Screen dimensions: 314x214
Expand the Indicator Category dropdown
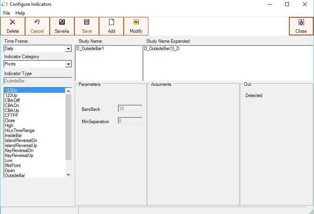[68, 64]
